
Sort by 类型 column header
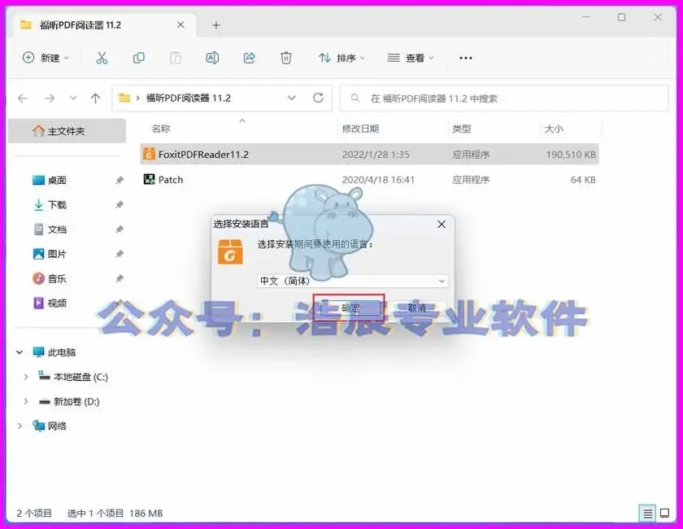click(x=461, y=129)
